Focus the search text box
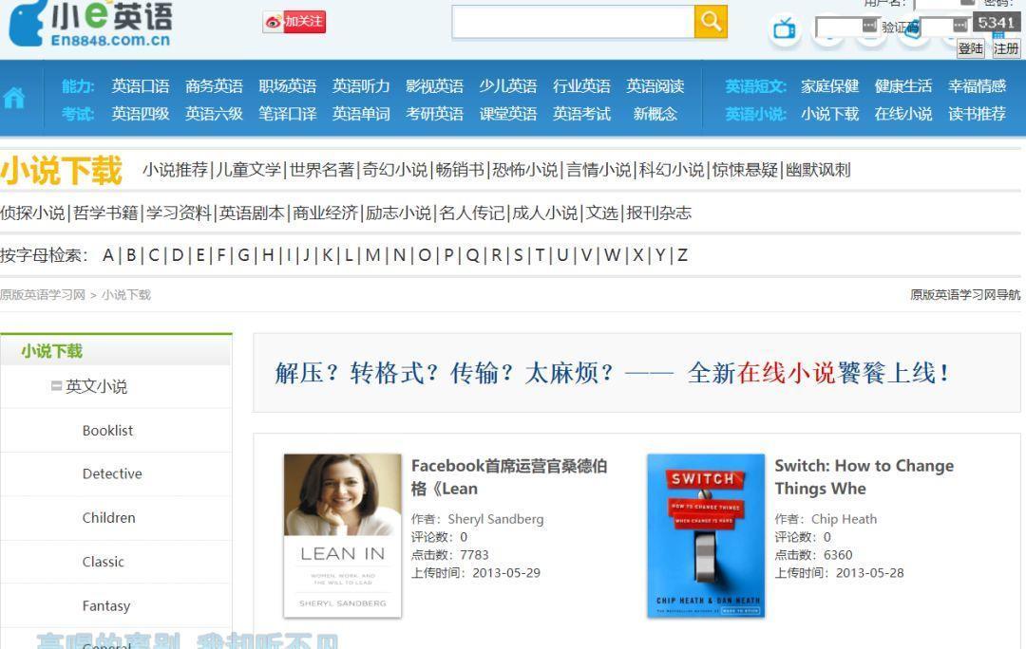The height and width of the screenshot is (649, 1026). coord(573,22)
